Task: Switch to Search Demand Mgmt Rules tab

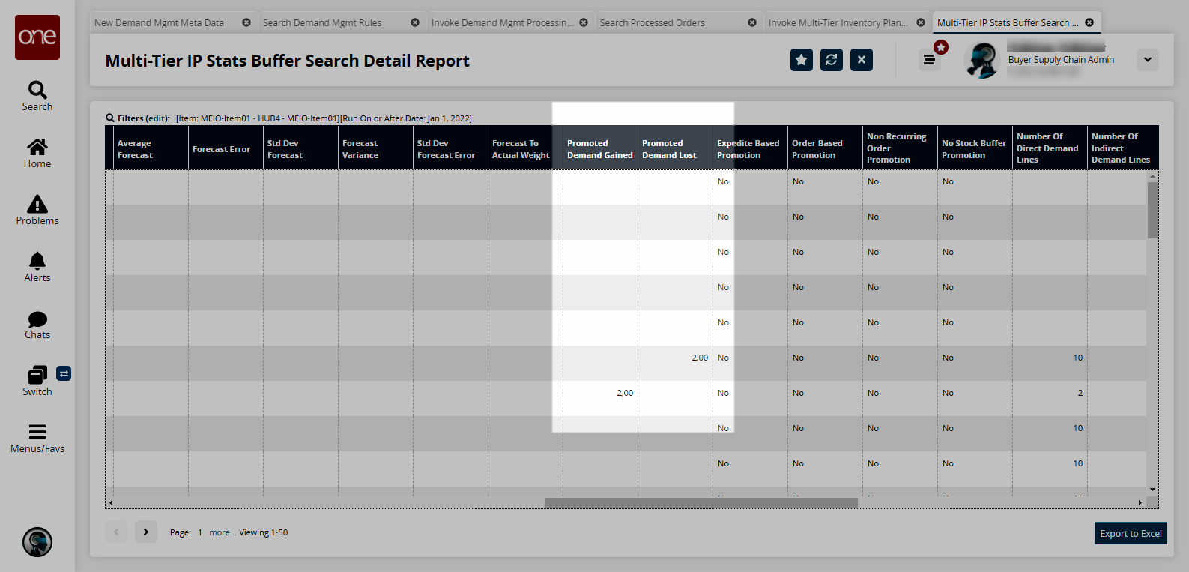Action: pyautogui.click(x=322, y=23)
